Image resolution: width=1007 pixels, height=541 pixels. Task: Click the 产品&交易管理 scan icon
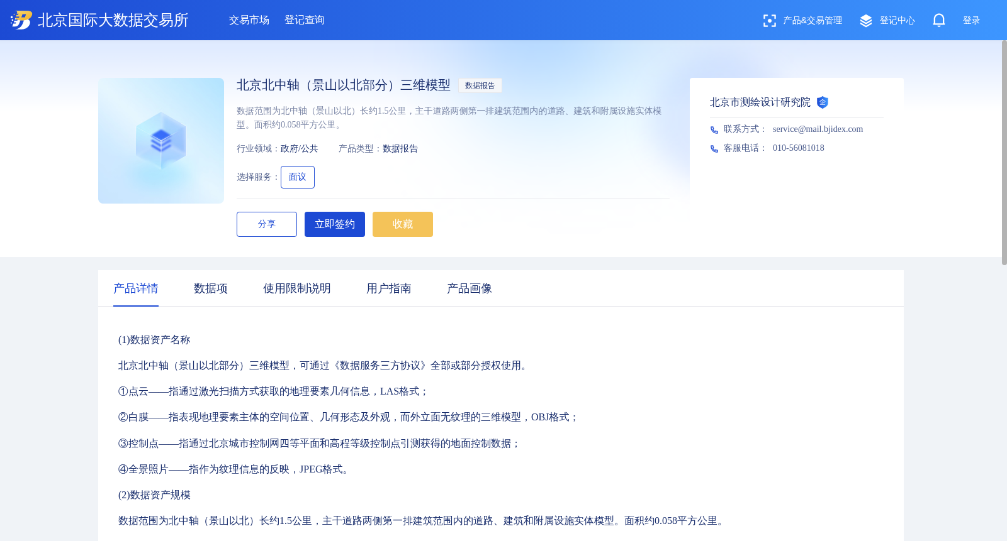[x=769, y=21]
